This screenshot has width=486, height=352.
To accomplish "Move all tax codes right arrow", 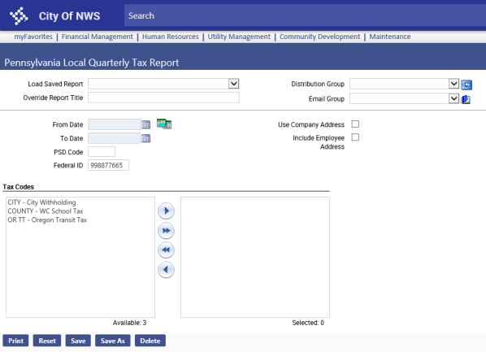I will (x=166, y=230).
